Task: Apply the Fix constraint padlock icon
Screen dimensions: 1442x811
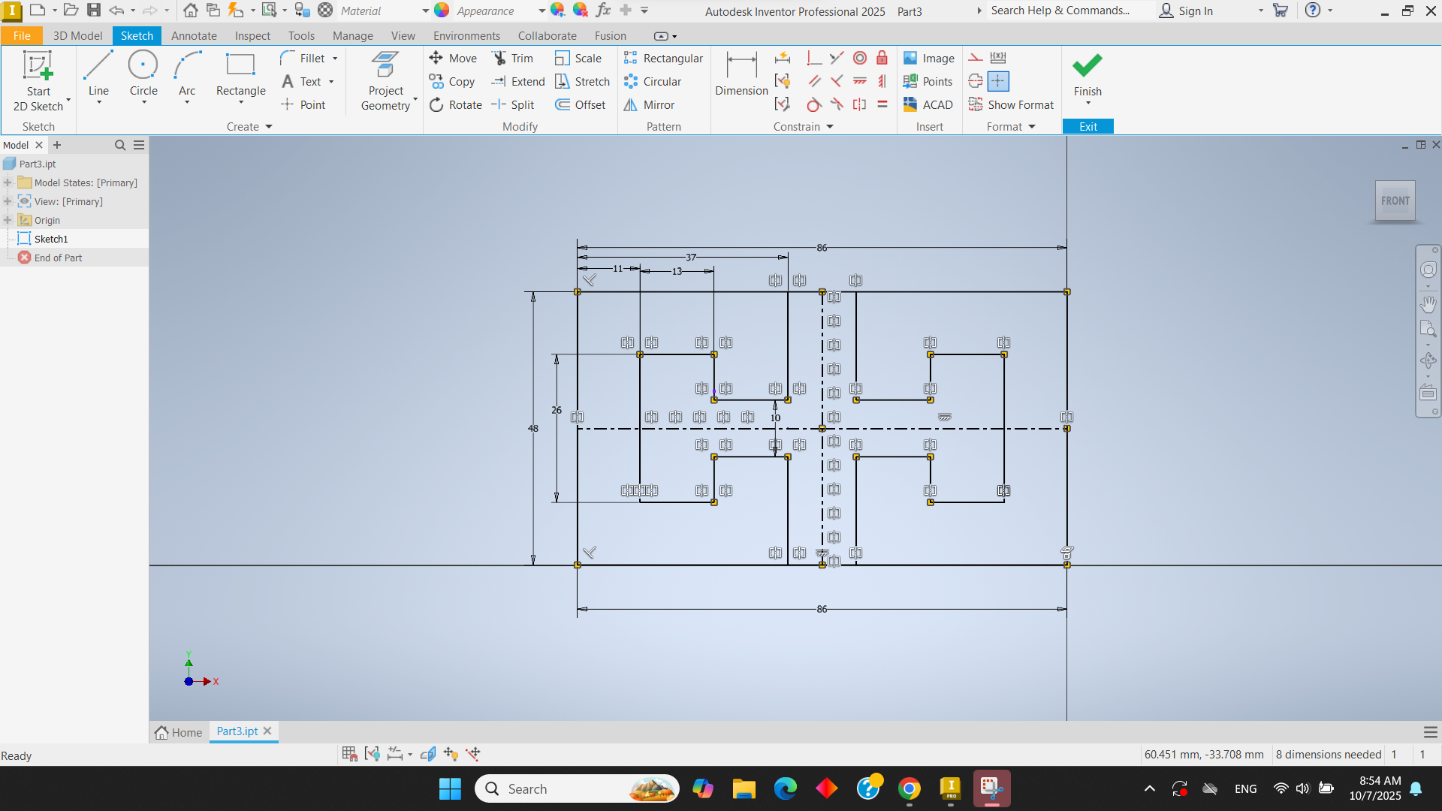Action: tap(882, 58)
